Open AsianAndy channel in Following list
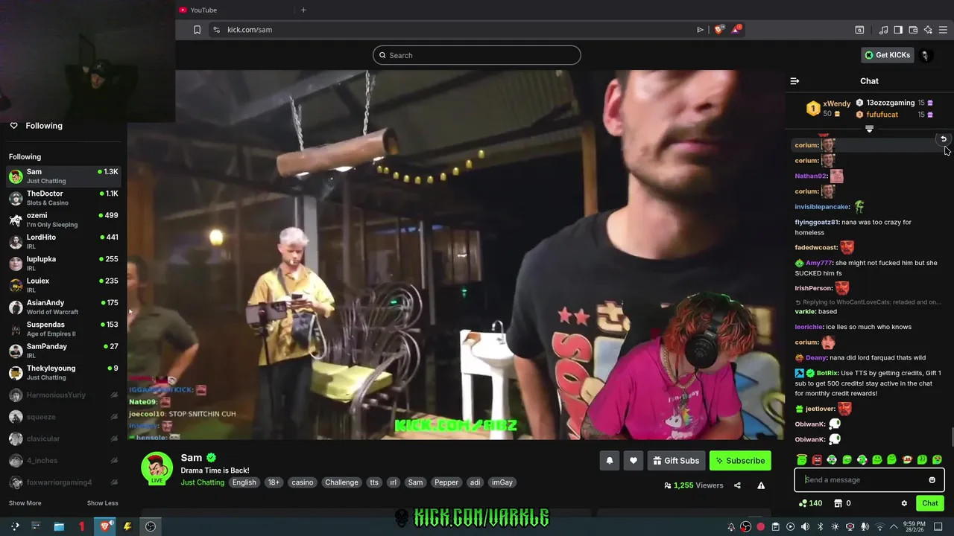Viewport: 954px width, 536px height. (x=63, y=307)
